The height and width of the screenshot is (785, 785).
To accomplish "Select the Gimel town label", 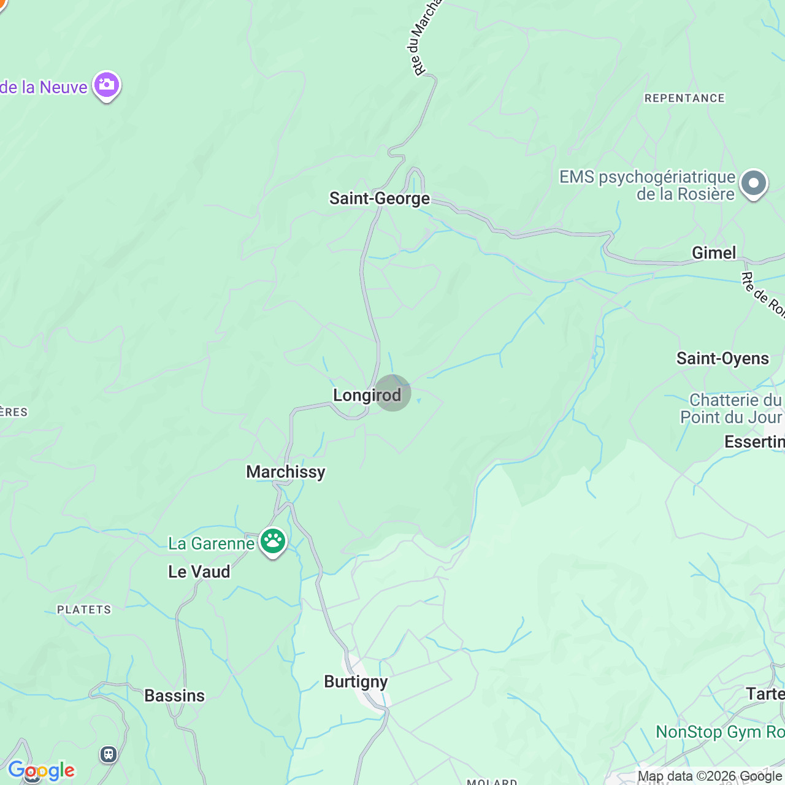I will point(714,253).
